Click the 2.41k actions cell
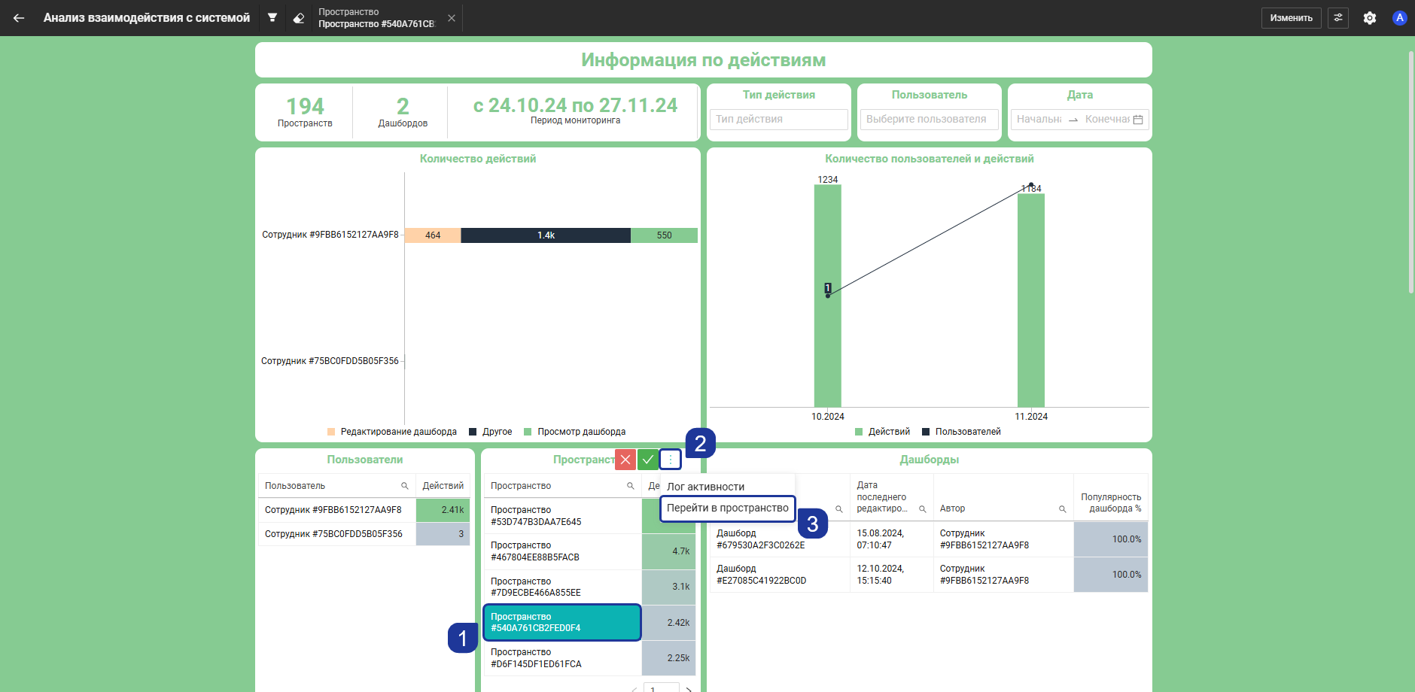The width and height of the screenshot is (1415, 692). pyautogui.click(x=443, y=510)
